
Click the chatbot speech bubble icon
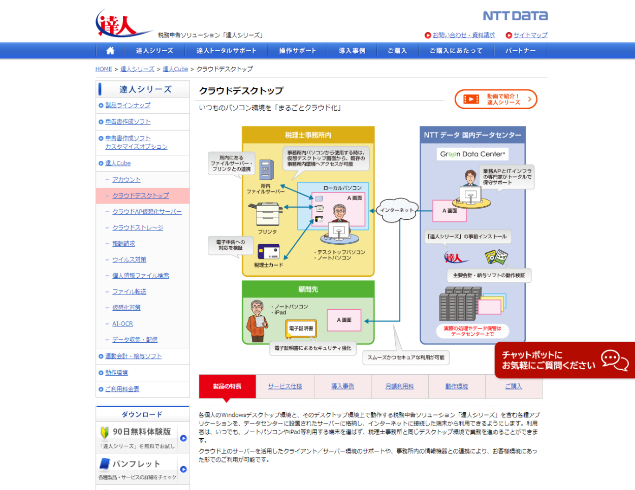point(615,360)
